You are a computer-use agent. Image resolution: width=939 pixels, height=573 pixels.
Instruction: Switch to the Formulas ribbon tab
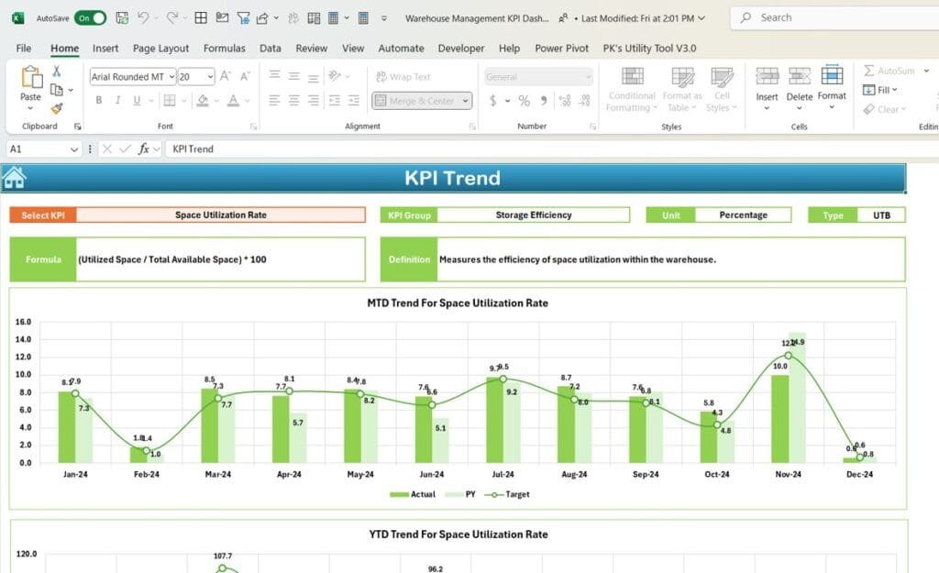[224, 48]
